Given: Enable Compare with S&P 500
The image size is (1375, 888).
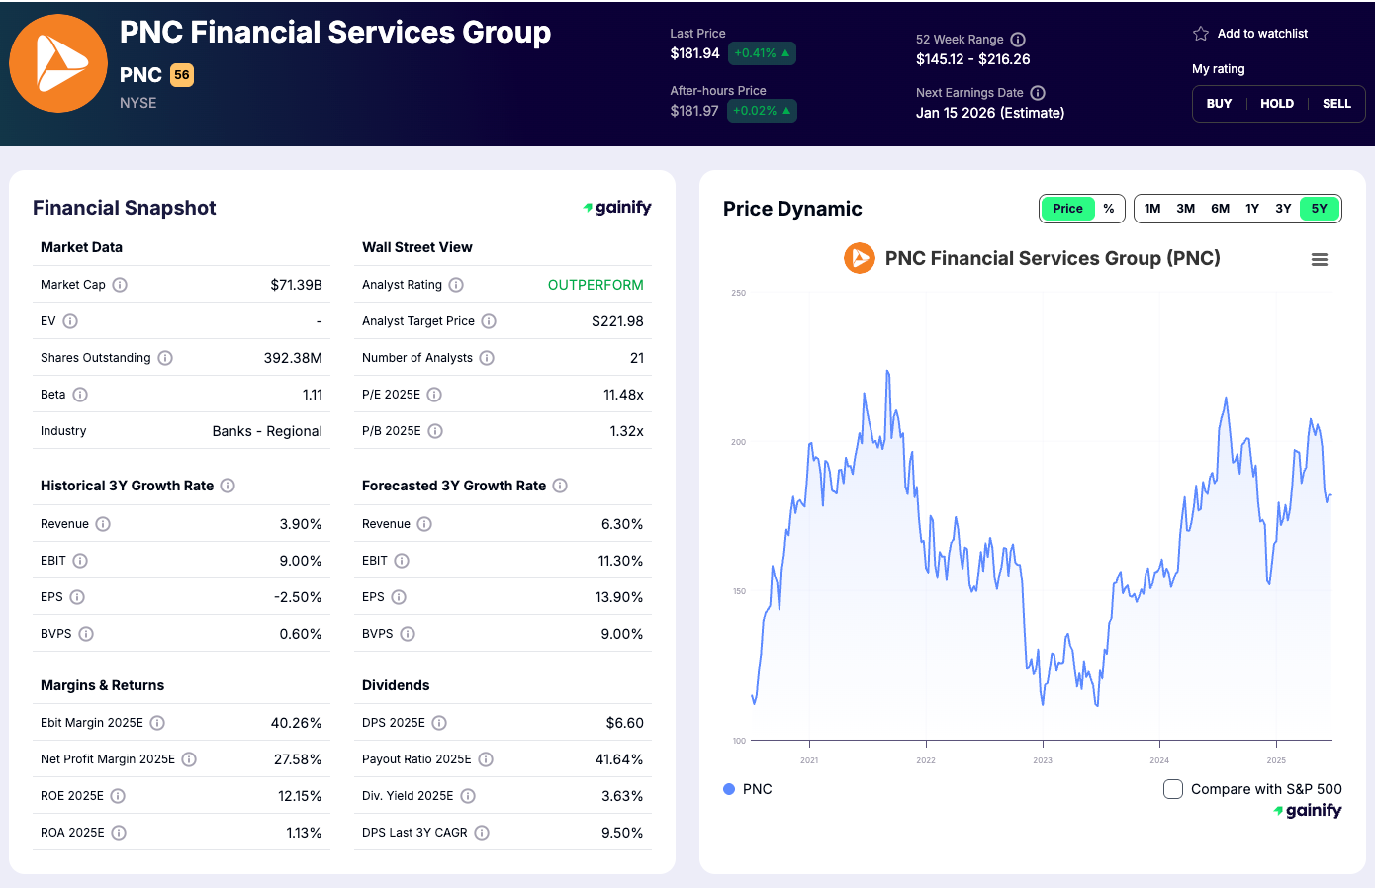Looking at the screenshot, I should pyautogui.click(x=1173, y=789).
